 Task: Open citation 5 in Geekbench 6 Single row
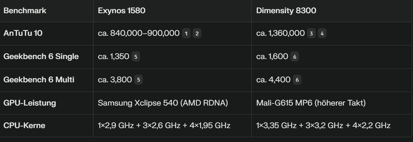[x=136, y=57]
